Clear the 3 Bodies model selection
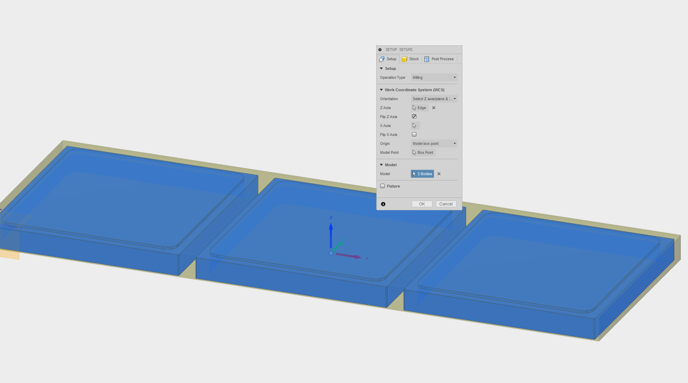This screenshot has height=383, width=688. click(439, 174)
